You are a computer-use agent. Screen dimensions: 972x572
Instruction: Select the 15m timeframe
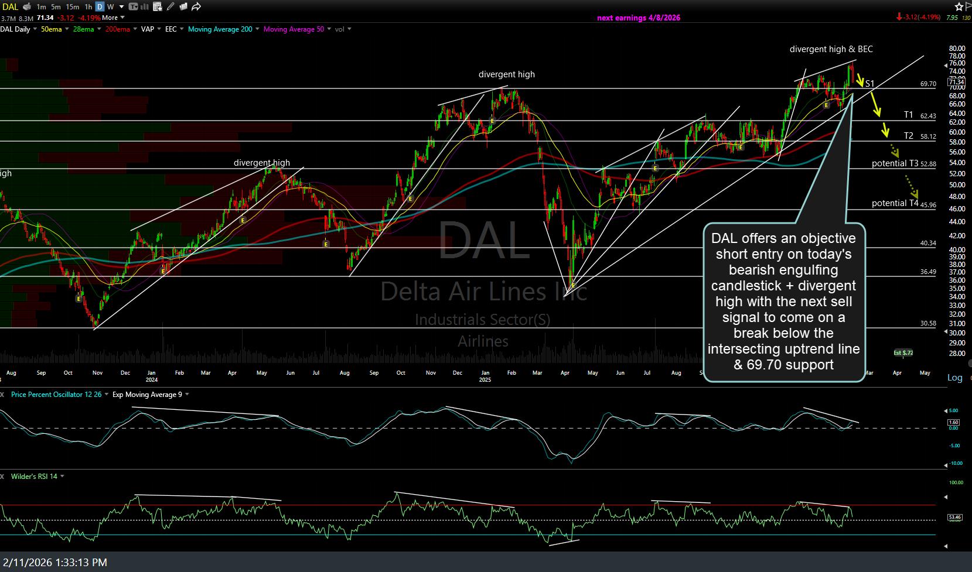(x=72, y=7)
